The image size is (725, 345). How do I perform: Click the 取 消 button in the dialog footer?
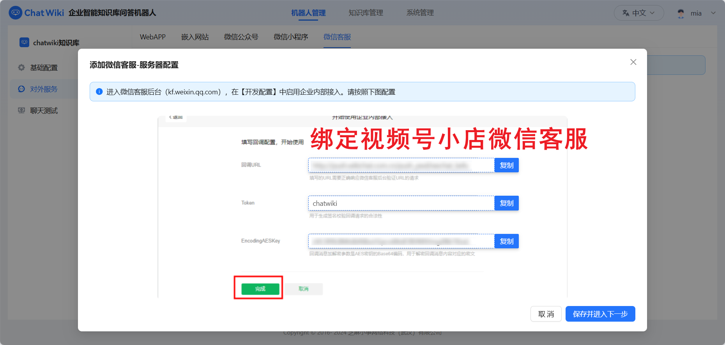point(546,314)
